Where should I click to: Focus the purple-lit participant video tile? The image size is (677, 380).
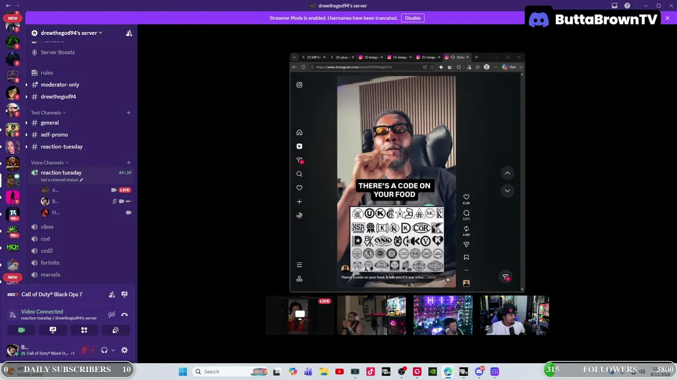pos(443,316)
